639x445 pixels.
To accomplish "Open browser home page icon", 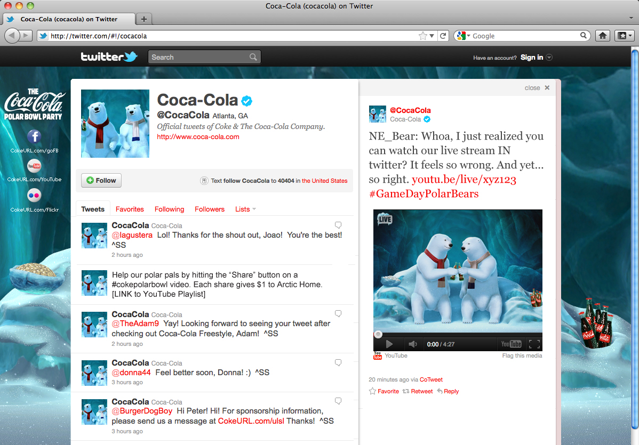I will (x=603, y=36).
